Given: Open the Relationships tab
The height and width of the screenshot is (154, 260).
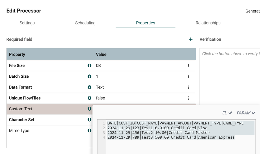Looking at the screenshot, I should (x=208, y=23).
